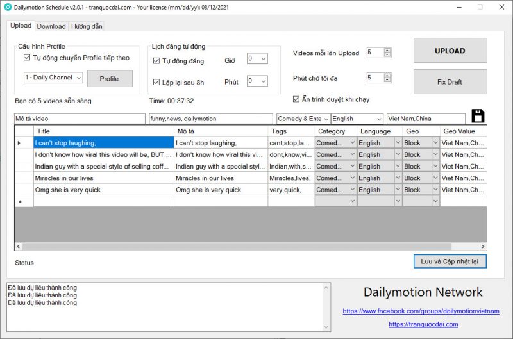The height and width of the screenshot is (339, 513).
Task: Click the UPLOAD button
Action: (x=450, y=51)
